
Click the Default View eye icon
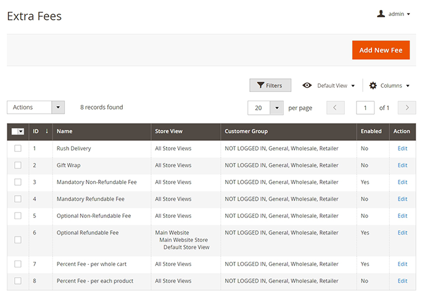click(x=307, y=86)
